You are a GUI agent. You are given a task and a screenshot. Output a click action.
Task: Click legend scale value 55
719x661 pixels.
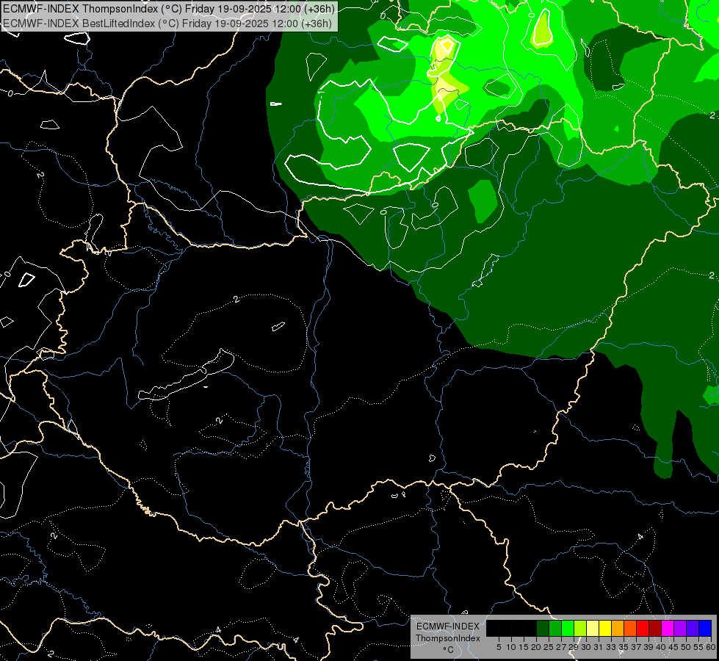[698, 647]
